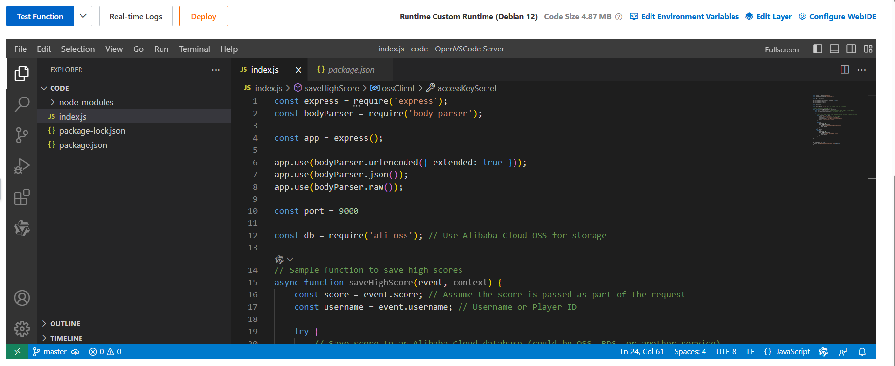Toggle secondary side bar layout icon
Viewport: 895px width, 366px height.
pyautogui.click(x=851, y=49)
